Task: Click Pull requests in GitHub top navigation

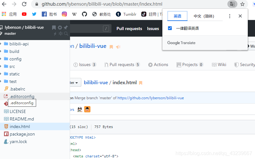Action: click(129, 28)
